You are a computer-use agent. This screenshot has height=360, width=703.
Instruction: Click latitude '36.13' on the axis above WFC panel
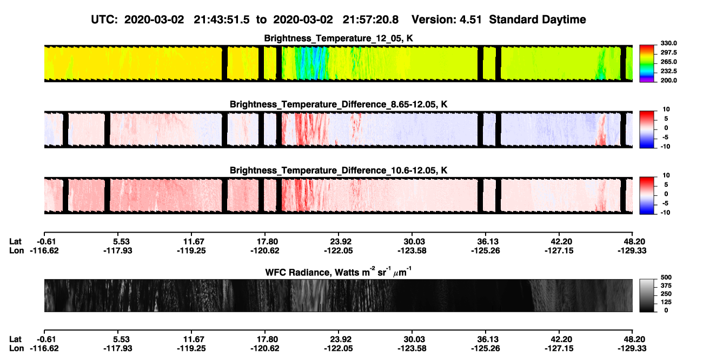click(487, 241)
